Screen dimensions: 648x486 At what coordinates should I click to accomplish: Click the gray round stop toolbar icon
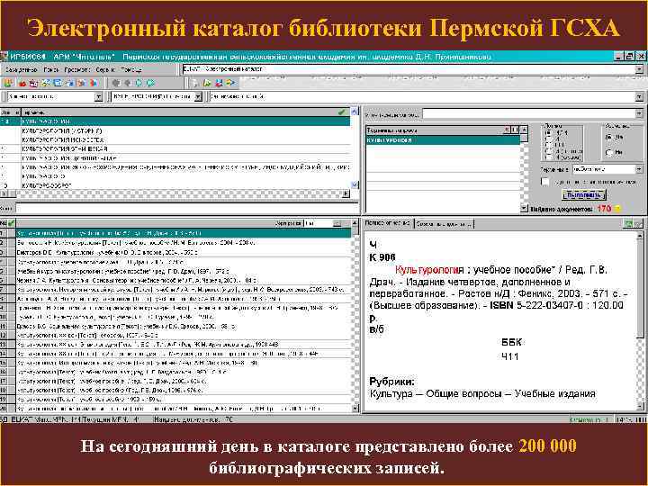(116, 83)
